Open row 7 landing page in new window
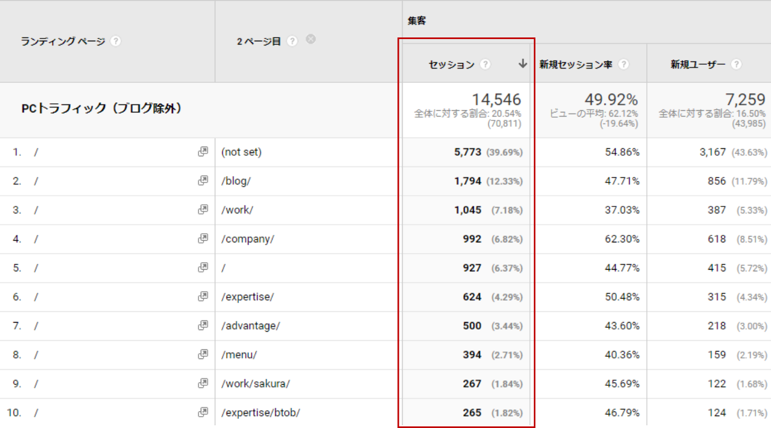This screenshot has height=428, width=771. (203, 325)
